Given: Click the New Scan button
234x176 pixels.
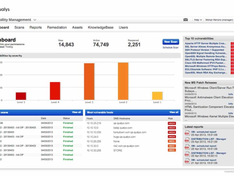Looking at the screenshot, I should coord(171,42).
